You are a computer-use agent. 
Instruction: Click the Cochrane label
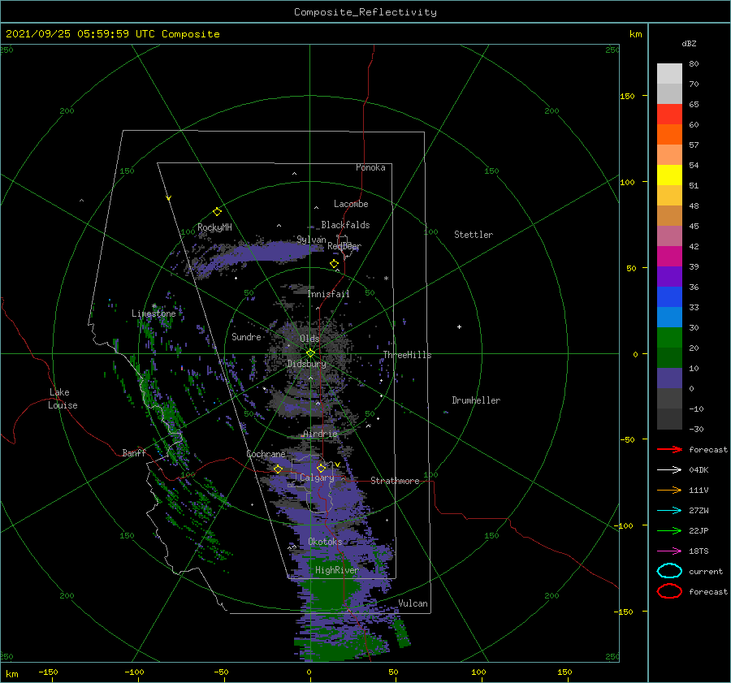(x=266, y=454)
